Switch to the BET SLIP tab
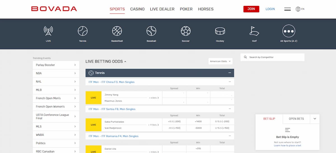 coord(269,119)
